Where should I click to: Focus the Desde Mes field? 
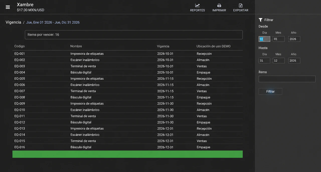coord(279,39)
